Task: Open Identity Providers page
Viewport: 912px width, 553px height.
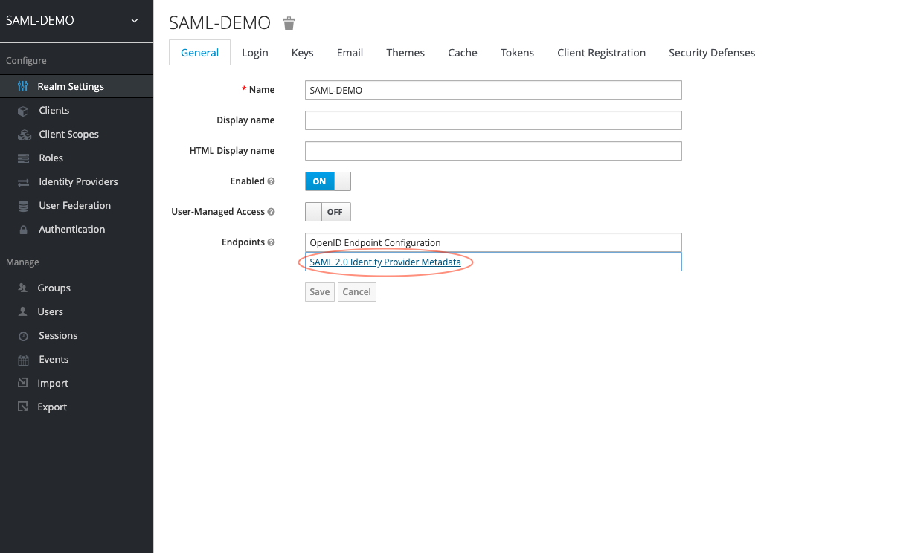Action: tap(77, 181)
